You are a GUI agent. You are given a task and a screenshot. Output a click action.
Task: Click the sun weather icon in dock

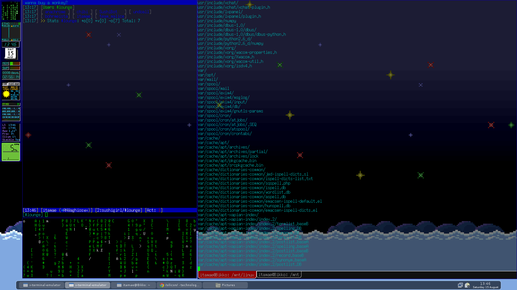point(6,94)
